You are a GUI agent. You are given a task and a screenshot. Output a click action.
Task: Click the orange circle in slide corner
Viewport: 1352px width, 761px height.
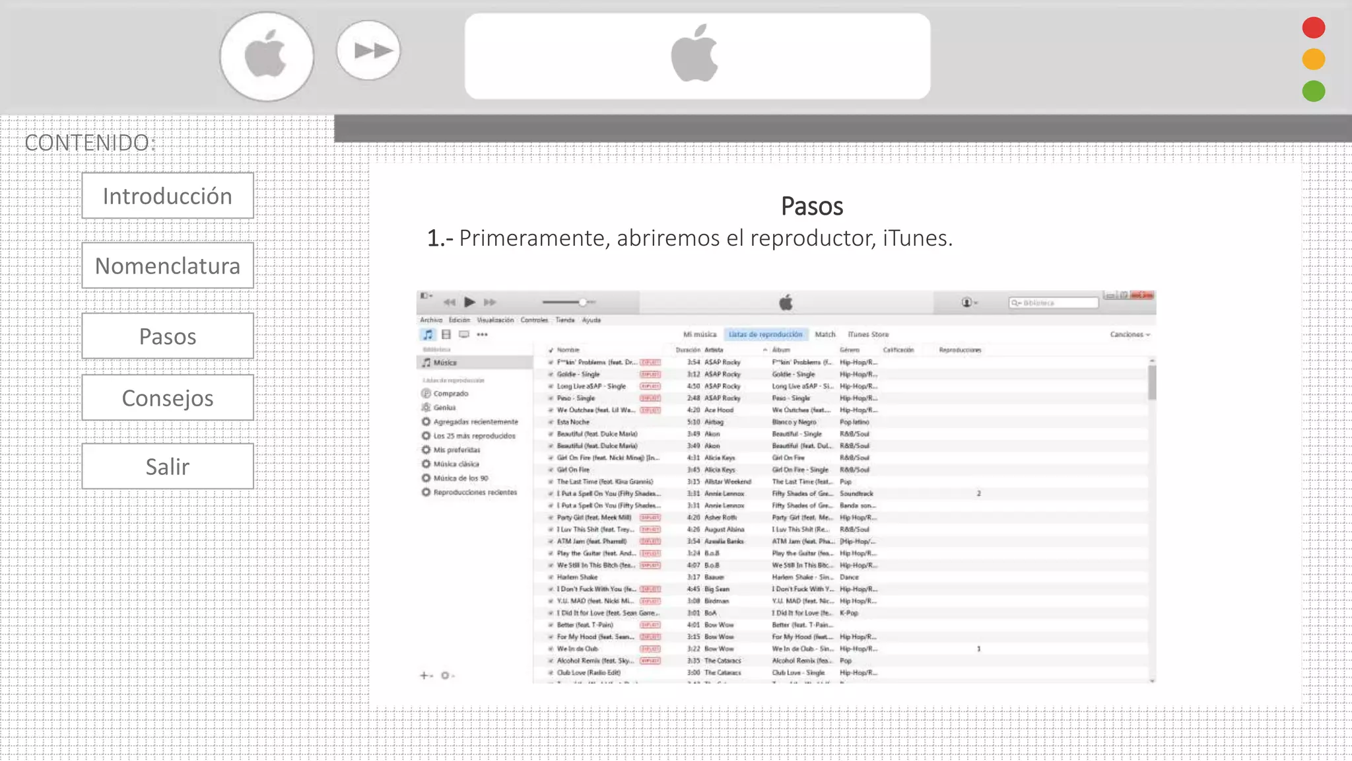[x=1314, y=59]
